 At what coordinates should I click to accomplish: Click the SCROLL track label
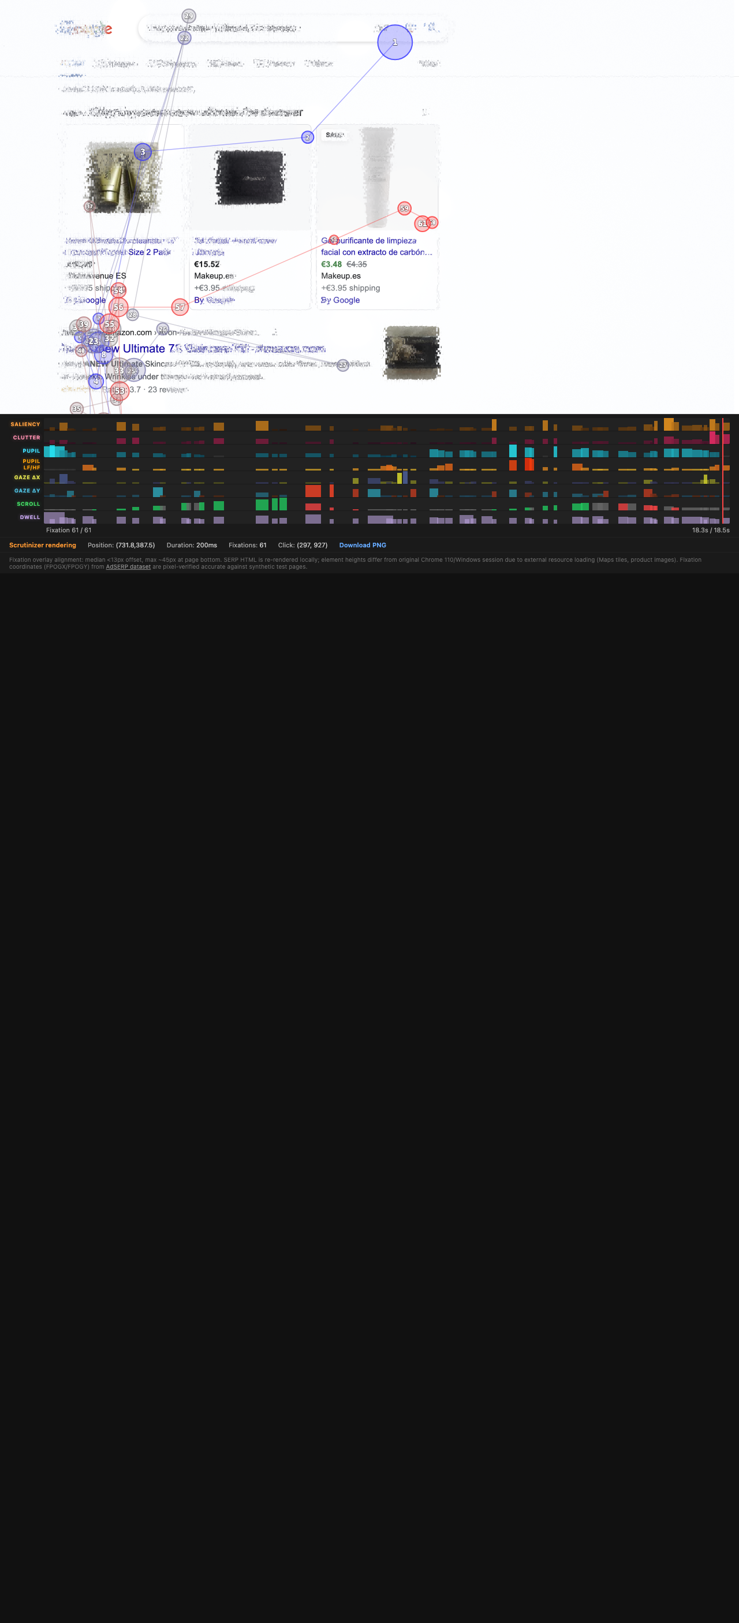[x=28, y=504]
